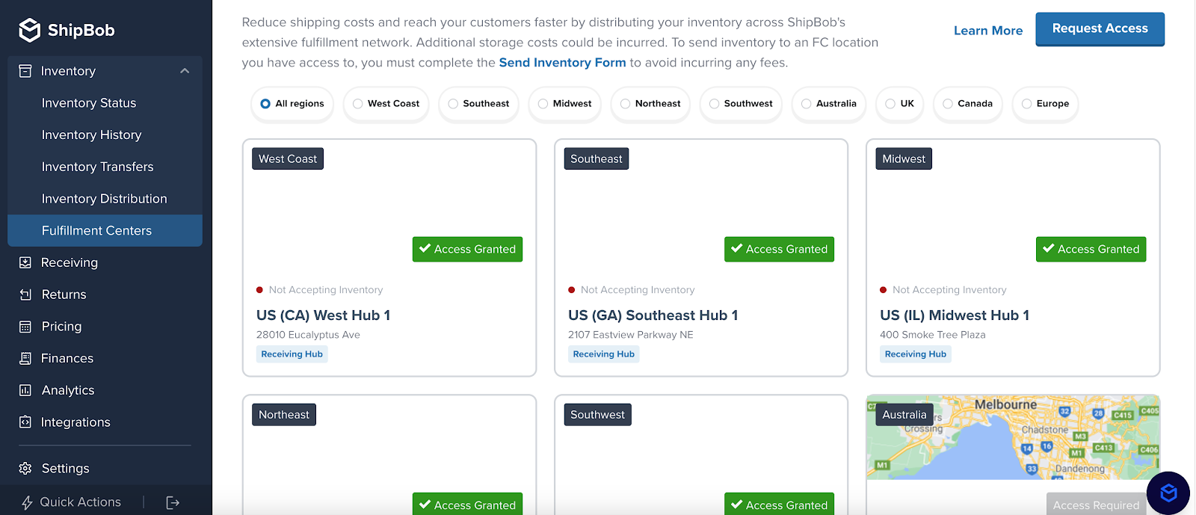
Task: Click the Melbourne map thumbnail
Action: [1013, 437]
